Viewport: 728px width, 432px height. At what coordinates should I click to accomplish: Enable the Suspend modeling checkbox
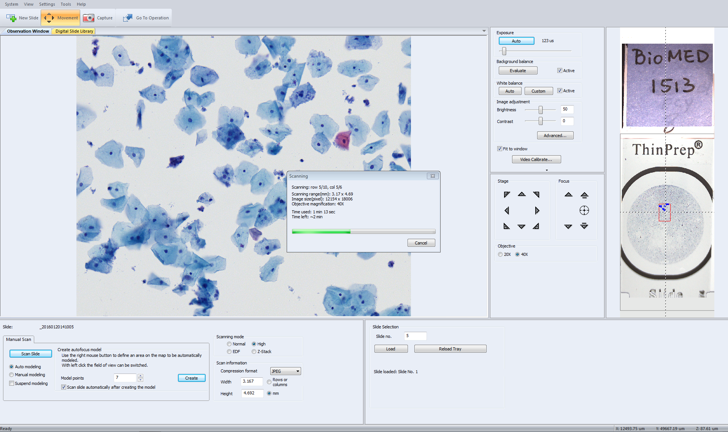click(11, 383)
